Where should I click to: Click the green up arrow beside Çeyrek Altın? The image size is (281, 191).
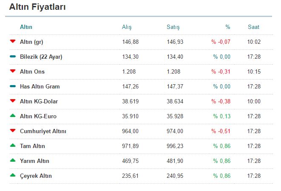pyautogui.click(x=12, y=175)
